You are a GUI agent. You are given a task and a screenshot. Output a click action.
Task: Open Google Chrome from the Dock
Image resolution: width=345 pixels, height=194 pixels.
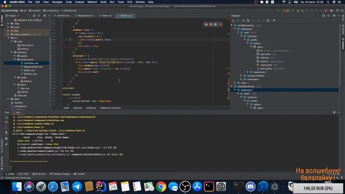tap(161, 186)
